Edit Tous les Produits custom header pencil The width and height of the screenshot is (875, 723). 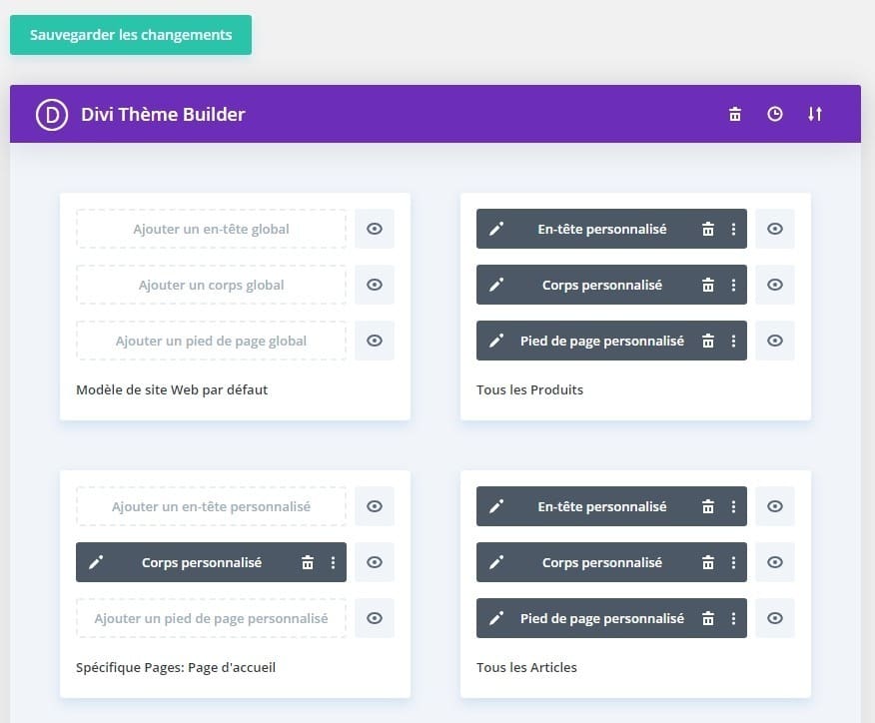[x=496, y=229]
